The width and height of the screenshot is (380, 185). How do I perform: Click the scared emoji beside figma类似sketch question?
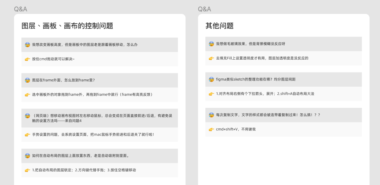(211, 79)
